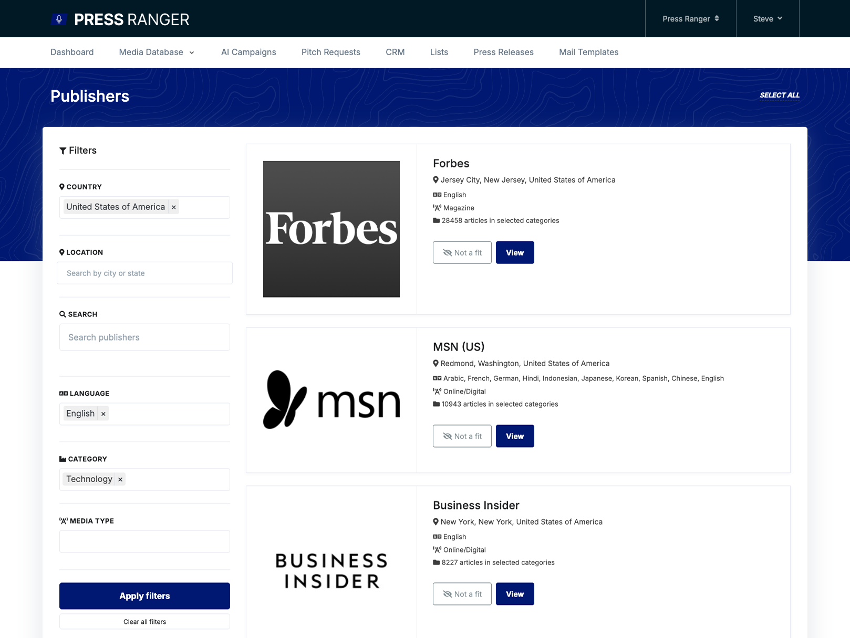Click the Forbes logo thumbnail
Image resolution: width=850 pixels, height=638 pixels.
(x=331, y=229)
